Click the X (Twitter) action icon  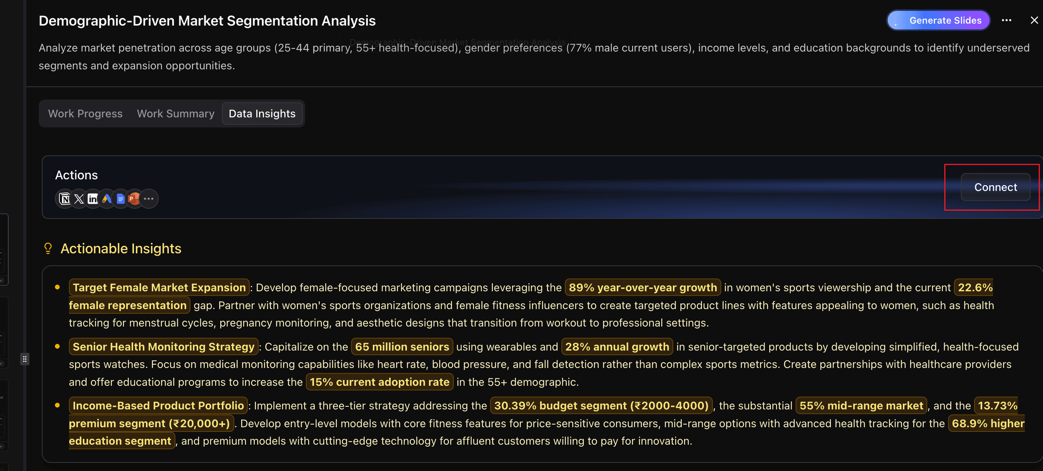(x=79, y=199)
